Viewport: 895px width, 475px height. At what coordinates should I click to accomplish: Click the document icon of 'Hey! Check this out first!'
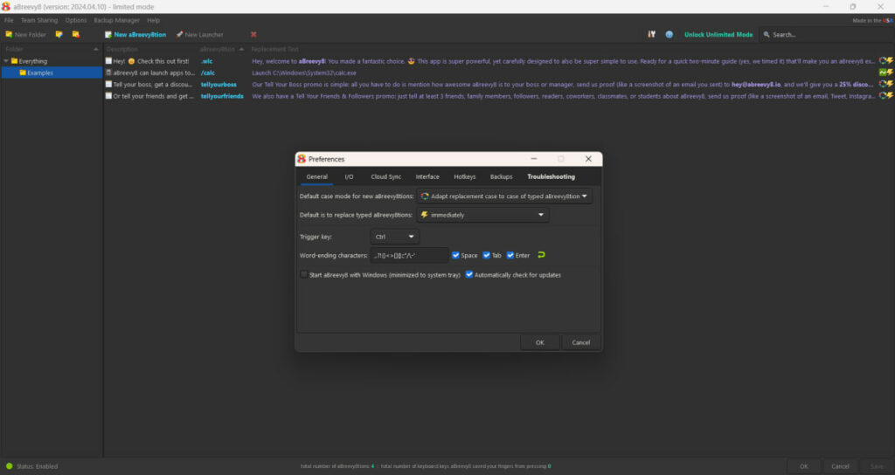(108, 61)
